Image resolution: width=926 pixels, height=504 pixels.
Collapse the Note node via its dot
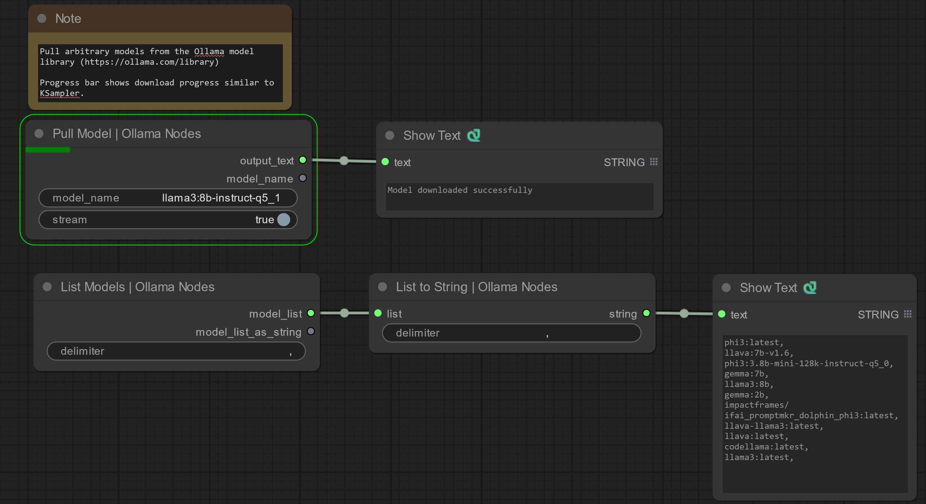[x=42, y=18]
